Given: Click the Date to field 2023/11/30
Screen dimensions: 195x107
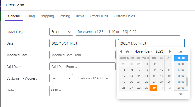Looking at the screenshot, I should (151, 43).
